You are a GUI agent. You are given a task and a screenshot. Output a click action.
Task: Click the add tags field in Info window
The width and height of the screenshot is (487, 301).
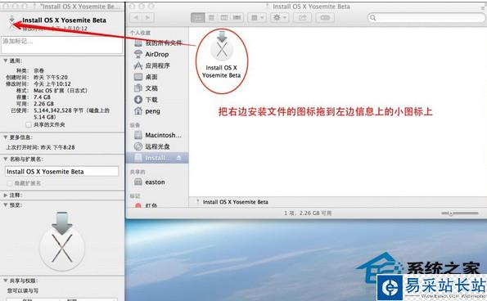pos(62,45)
